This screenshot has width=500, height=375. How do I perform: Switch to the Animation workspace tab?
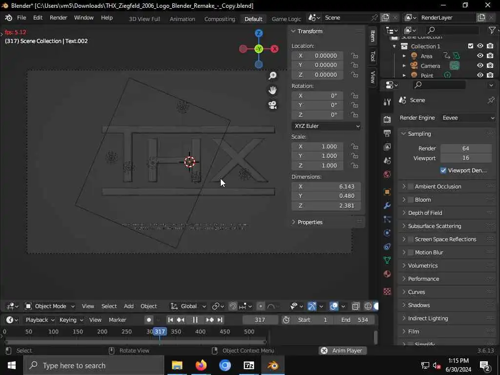[183, 19]
